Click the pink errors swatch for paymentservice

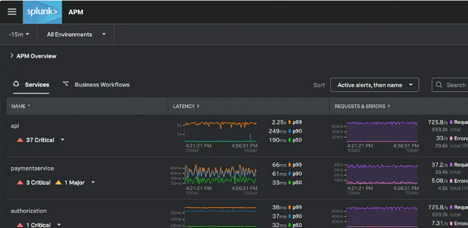pos(452,181)
